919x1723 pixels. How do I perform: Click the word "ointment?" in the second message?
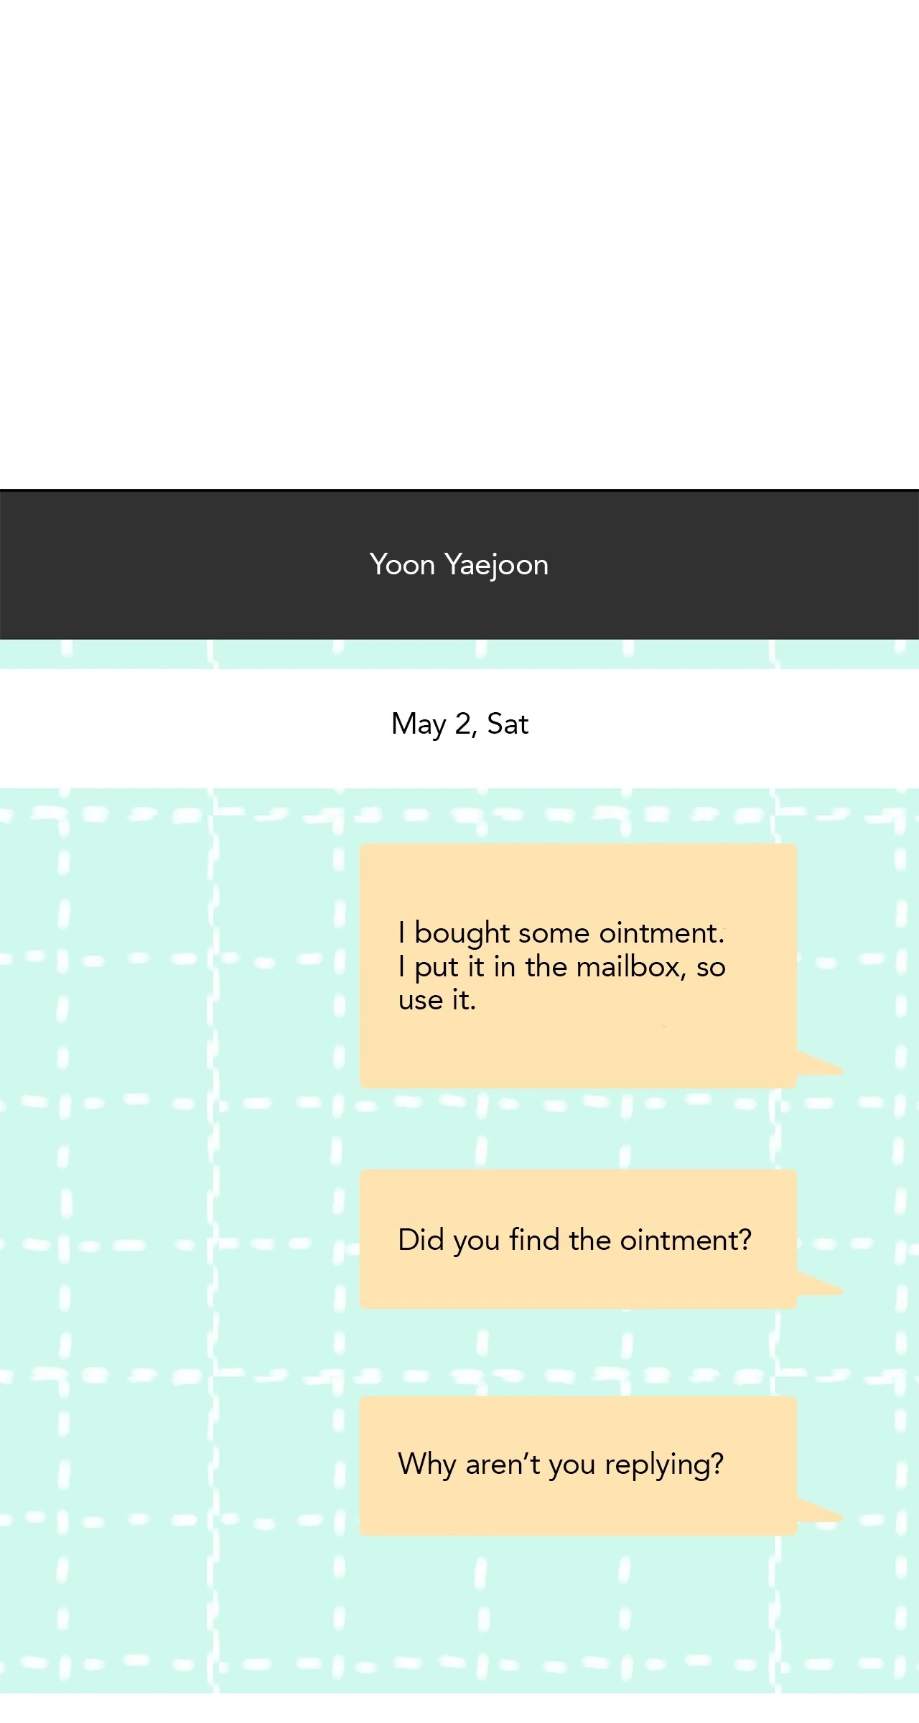(x=686, y=1241)
